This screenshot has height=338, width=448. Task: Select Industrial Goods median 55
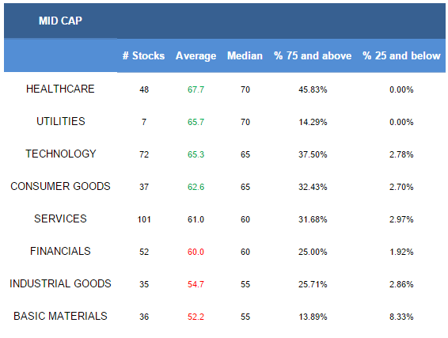point(245,284)
